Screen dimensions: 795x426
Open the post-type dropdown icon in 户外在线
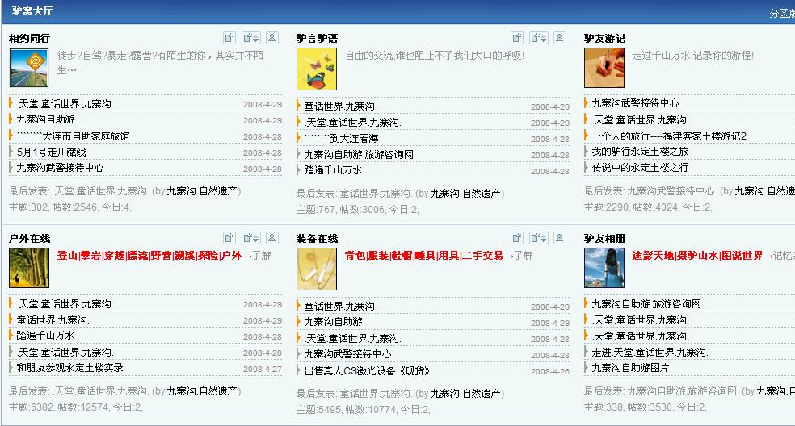(x=251, y=238)
